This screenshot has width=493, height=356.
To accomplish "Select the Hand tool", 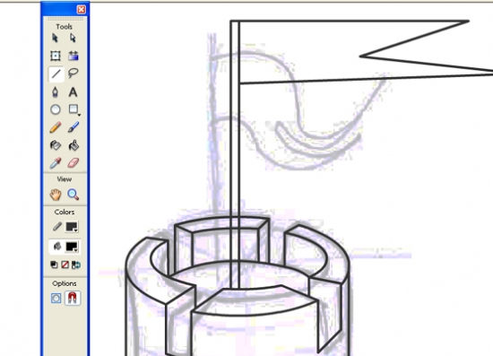I will pyautogui.click(x=56, y=195).
